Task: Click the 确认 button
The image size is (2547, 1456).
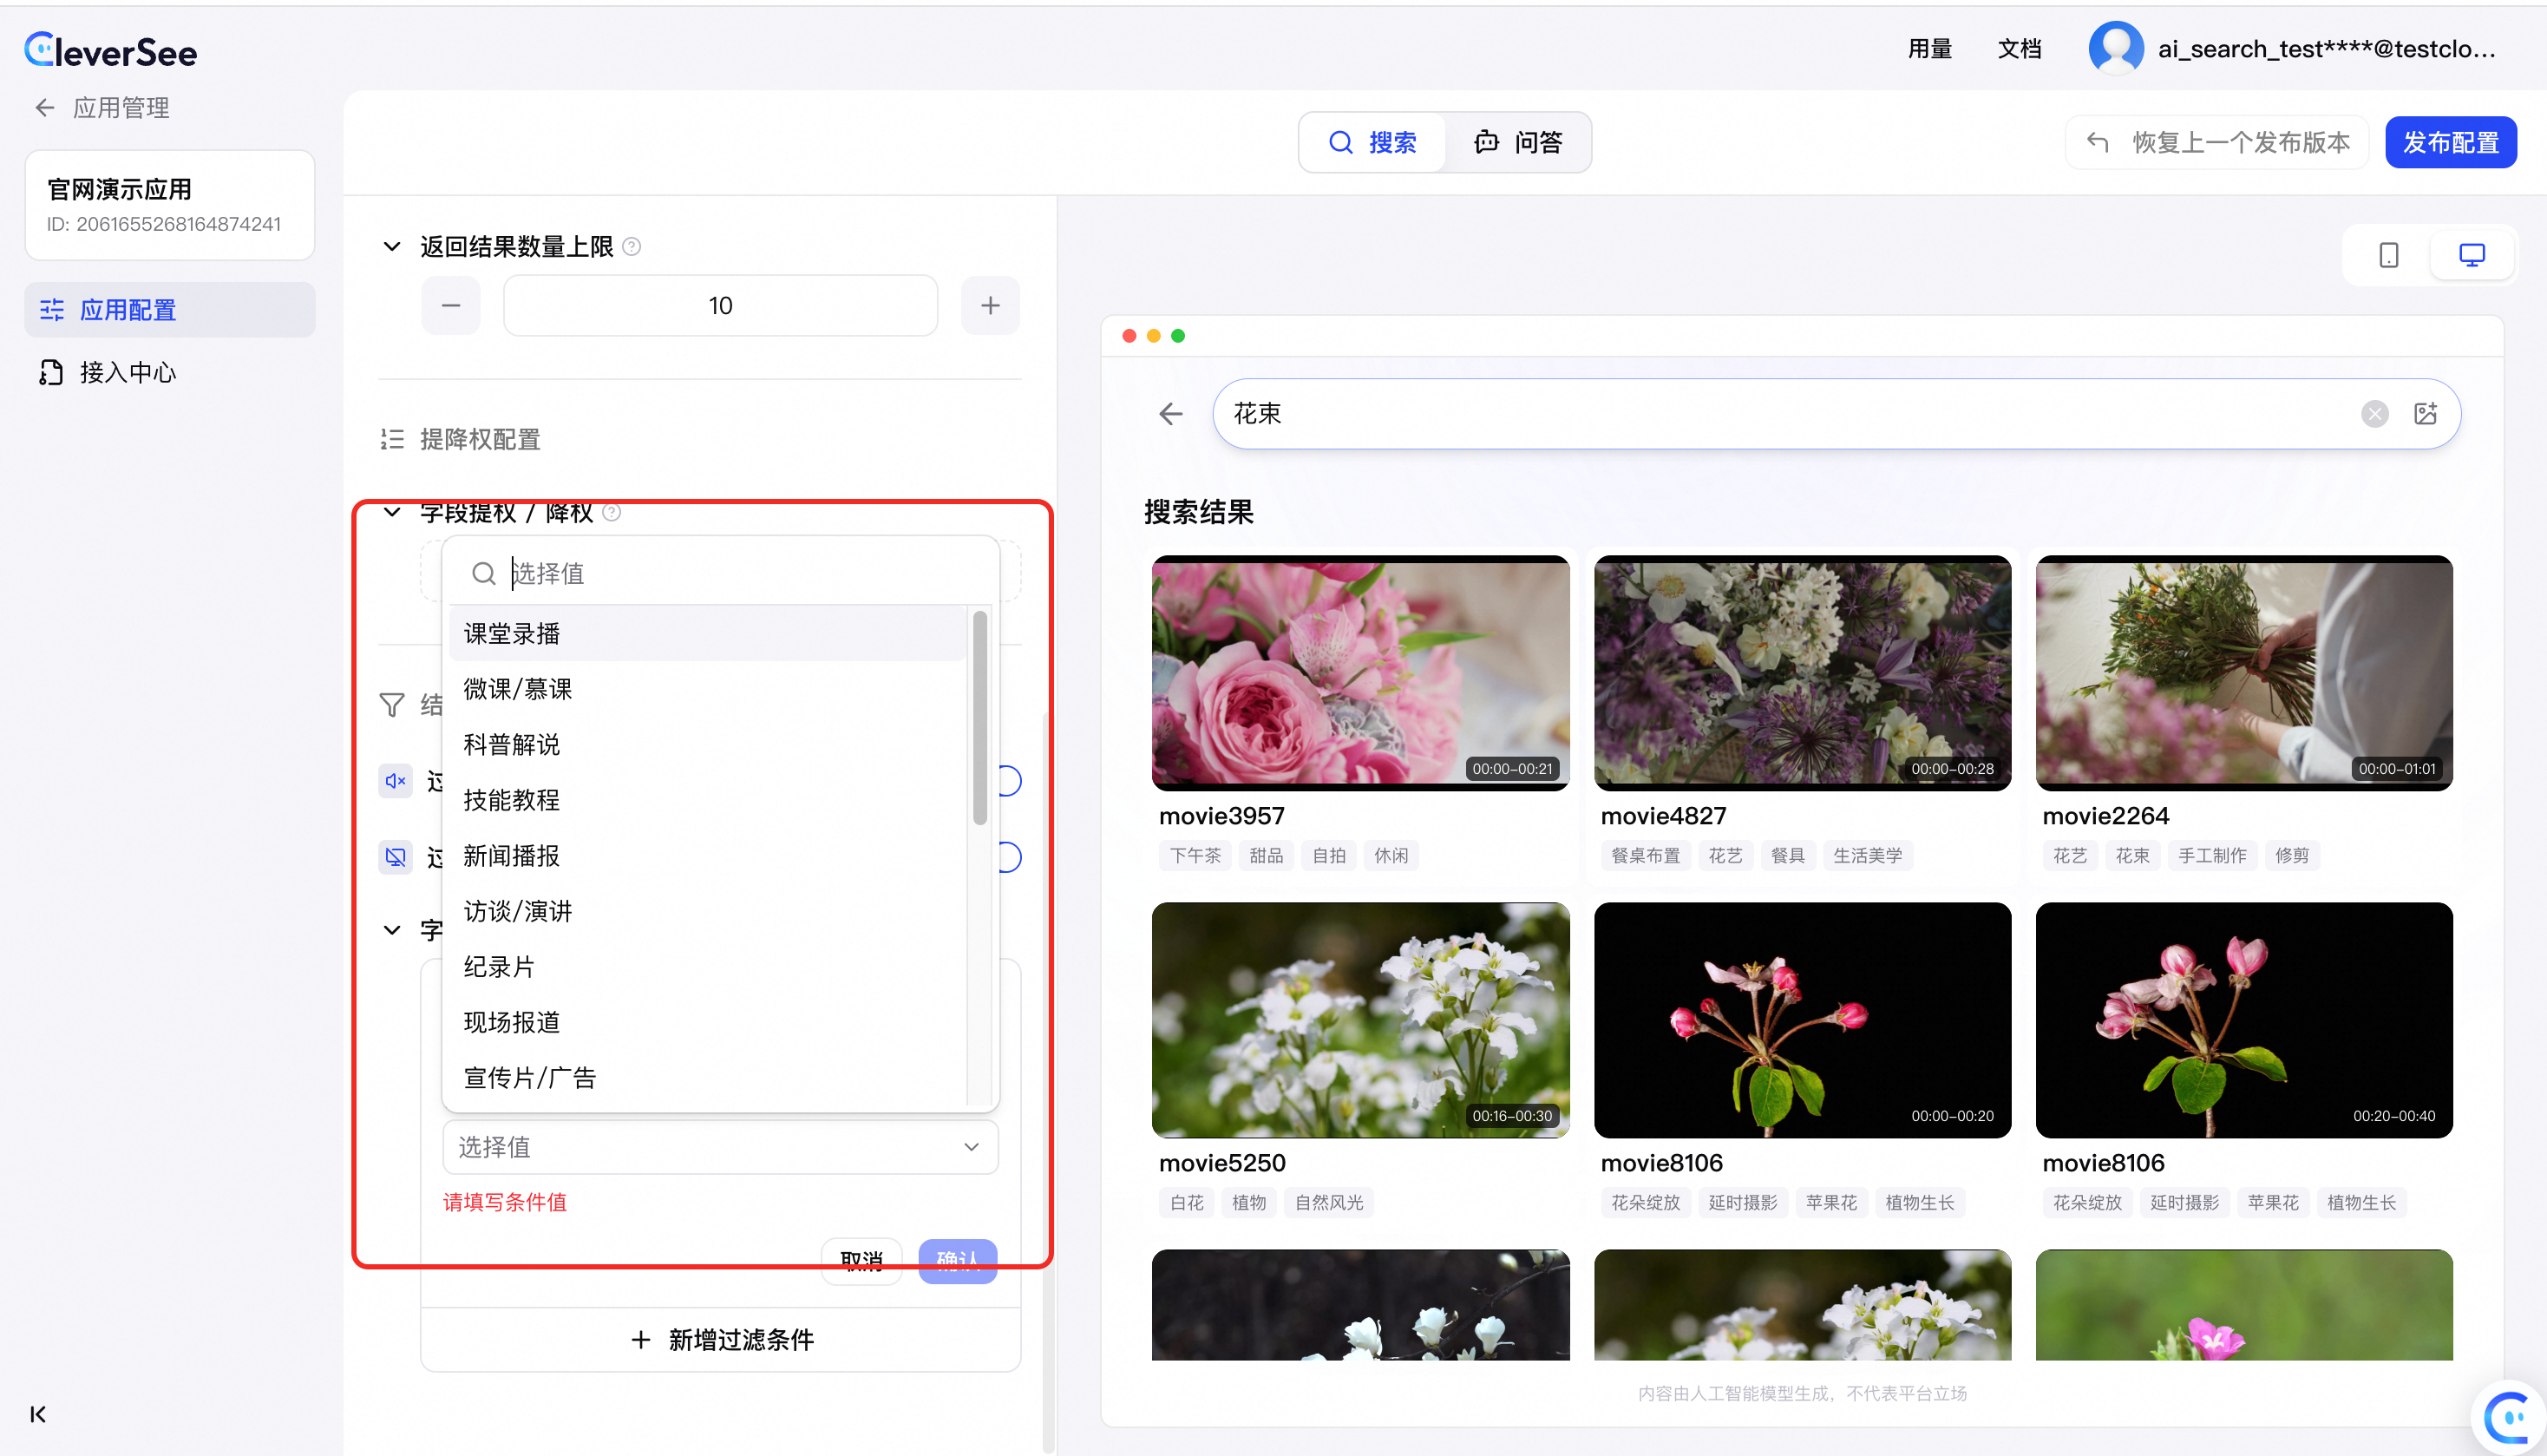Action: pos(957,1260)
